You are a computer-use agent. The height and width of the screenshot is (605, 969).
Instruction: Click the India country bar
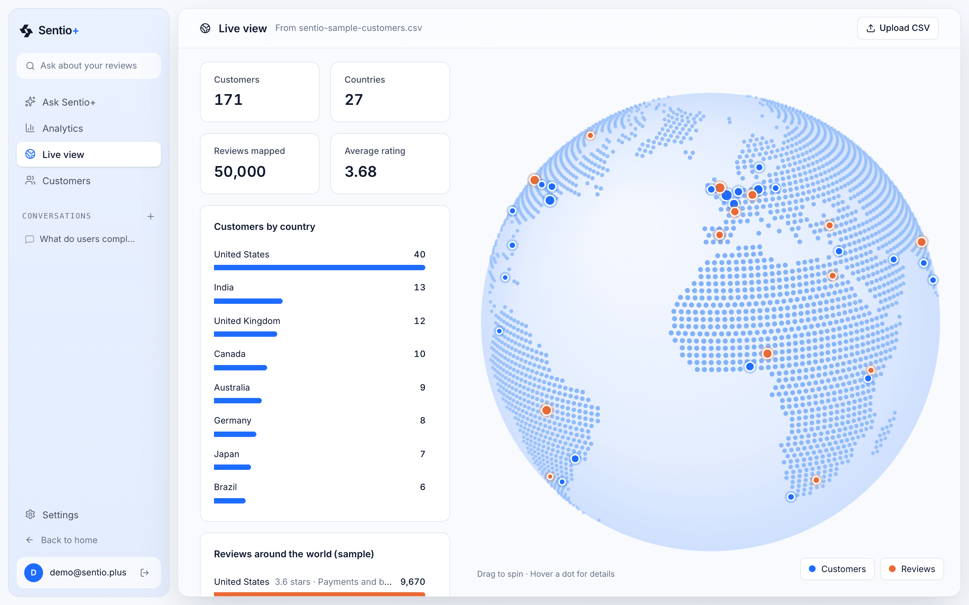pos(248,301)
